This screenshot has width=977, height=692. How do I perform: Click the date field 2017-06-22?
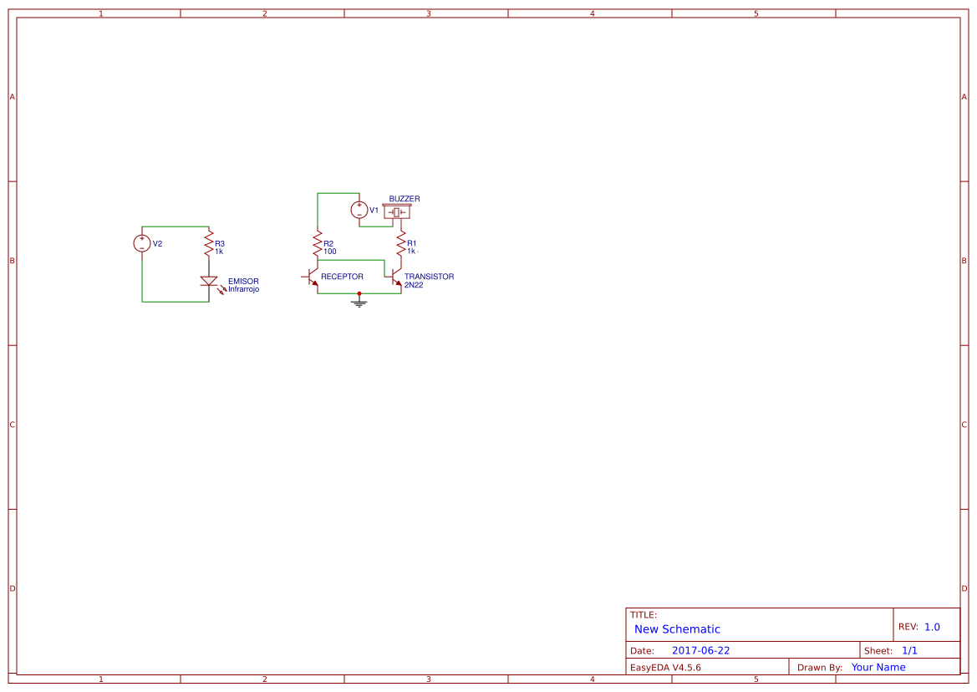pos(702,650)
